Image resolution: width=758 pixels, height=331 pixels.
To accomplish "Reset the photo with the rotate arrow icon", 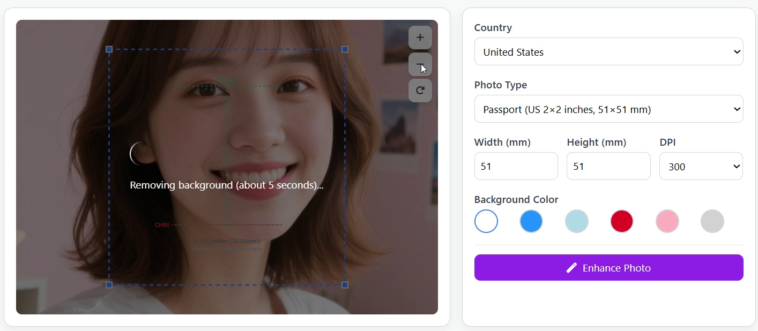I will tap(420, 91).
